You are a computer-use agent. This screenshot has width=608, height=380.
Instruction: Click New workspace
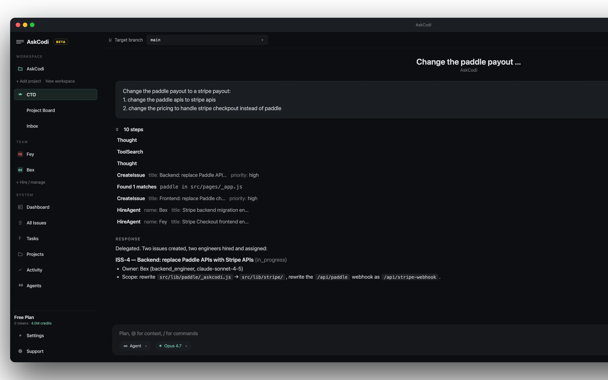60,81
